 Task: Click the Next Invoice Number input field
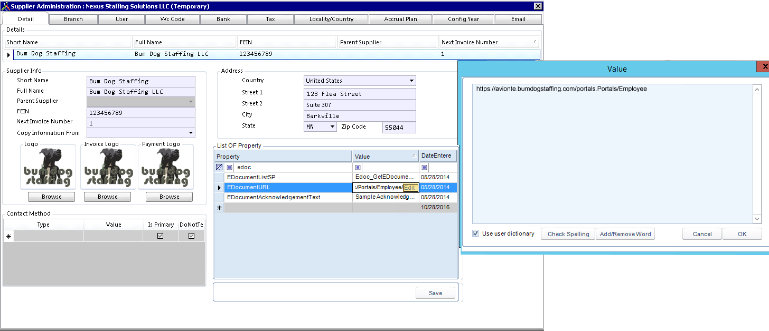pos(141,123)
